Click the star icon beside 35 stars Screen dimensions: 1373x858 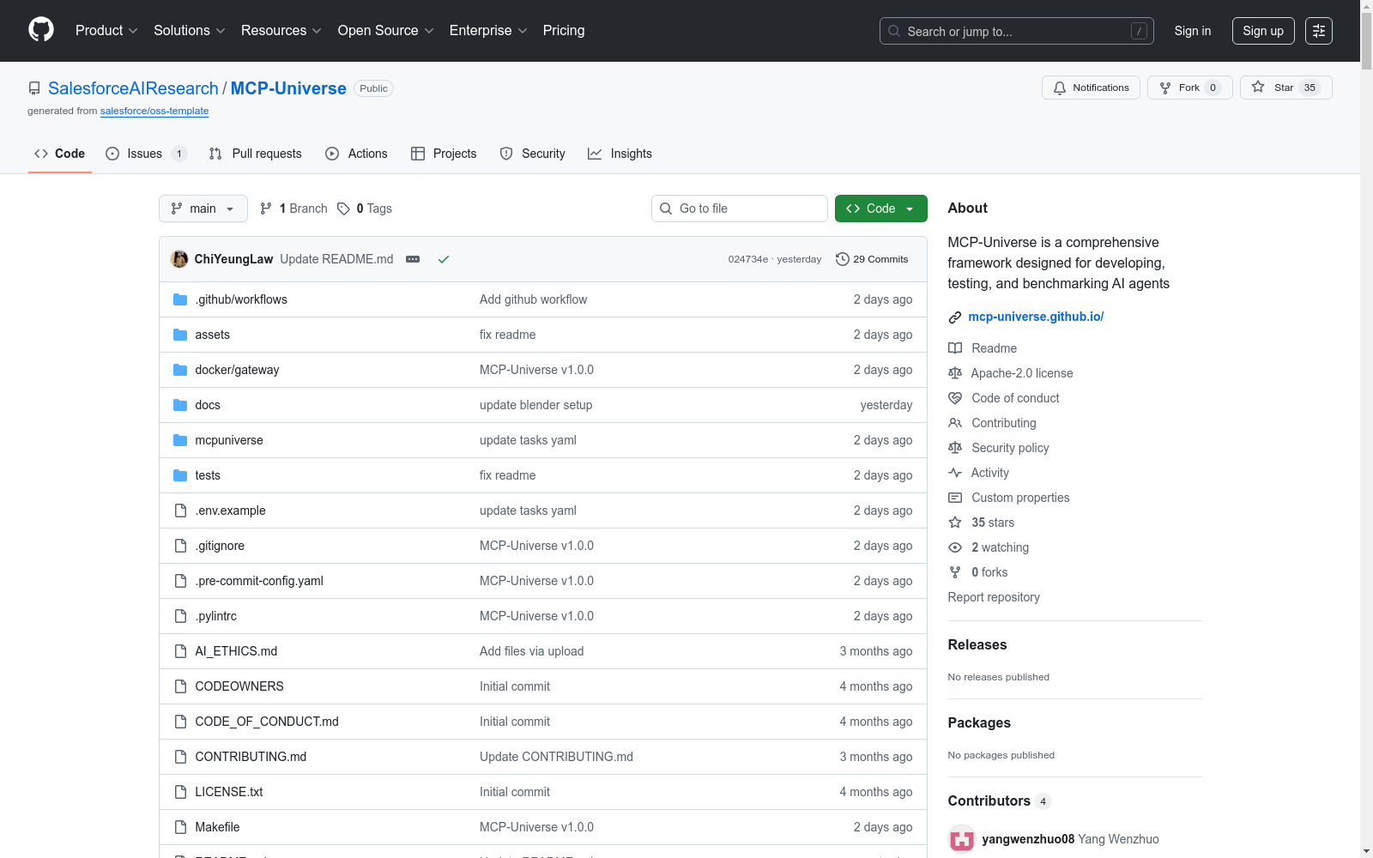click(x=955, y=523)
